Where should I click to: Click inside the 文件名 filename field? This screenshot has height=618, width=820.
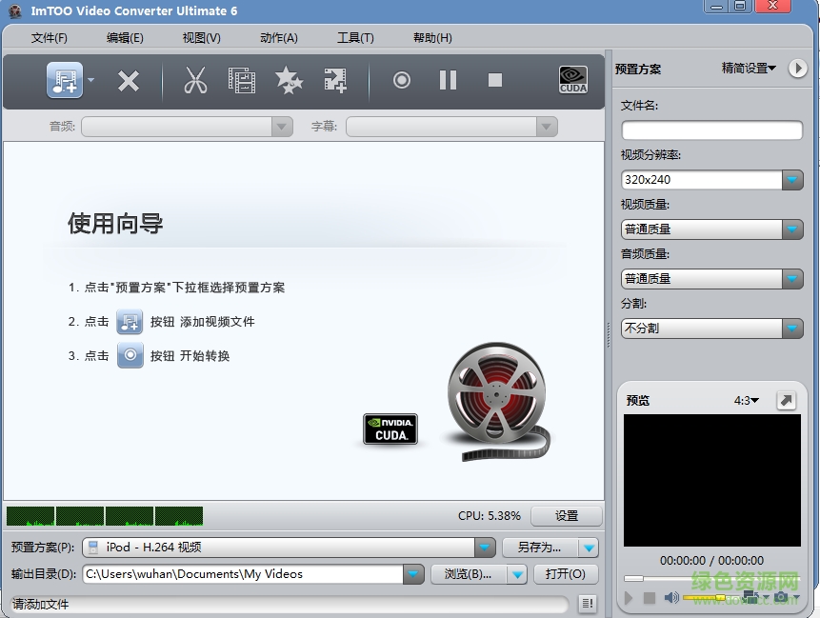(x=710, y=130)
